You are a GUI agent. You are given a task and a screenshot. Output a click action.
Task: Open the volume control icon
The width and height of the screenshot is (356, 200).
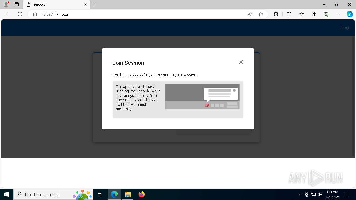point(320,194)
